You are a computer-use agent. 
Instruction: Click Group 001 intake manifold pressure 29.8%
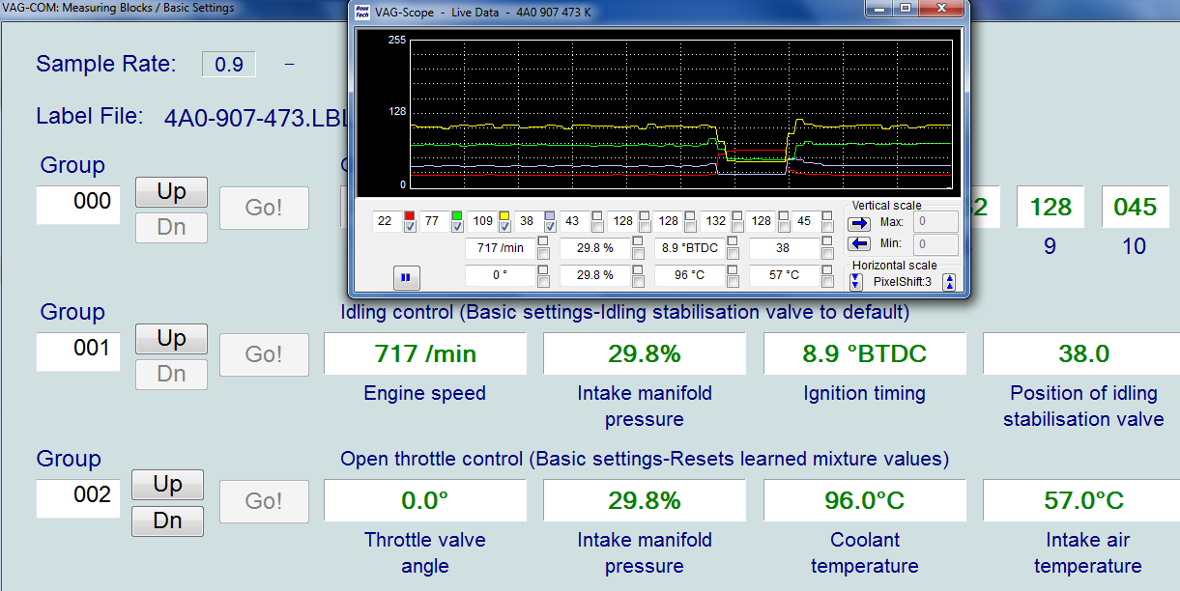coord(645,354)
